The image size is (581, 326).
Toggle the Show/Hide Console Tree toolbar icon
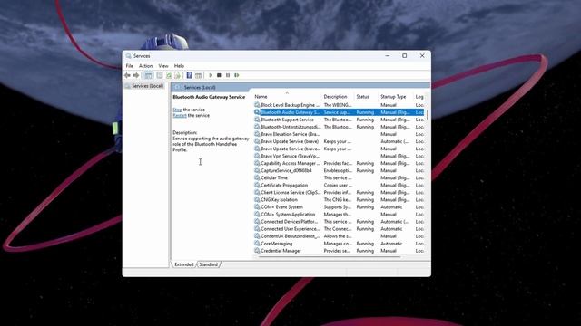[x=148, y=75]
